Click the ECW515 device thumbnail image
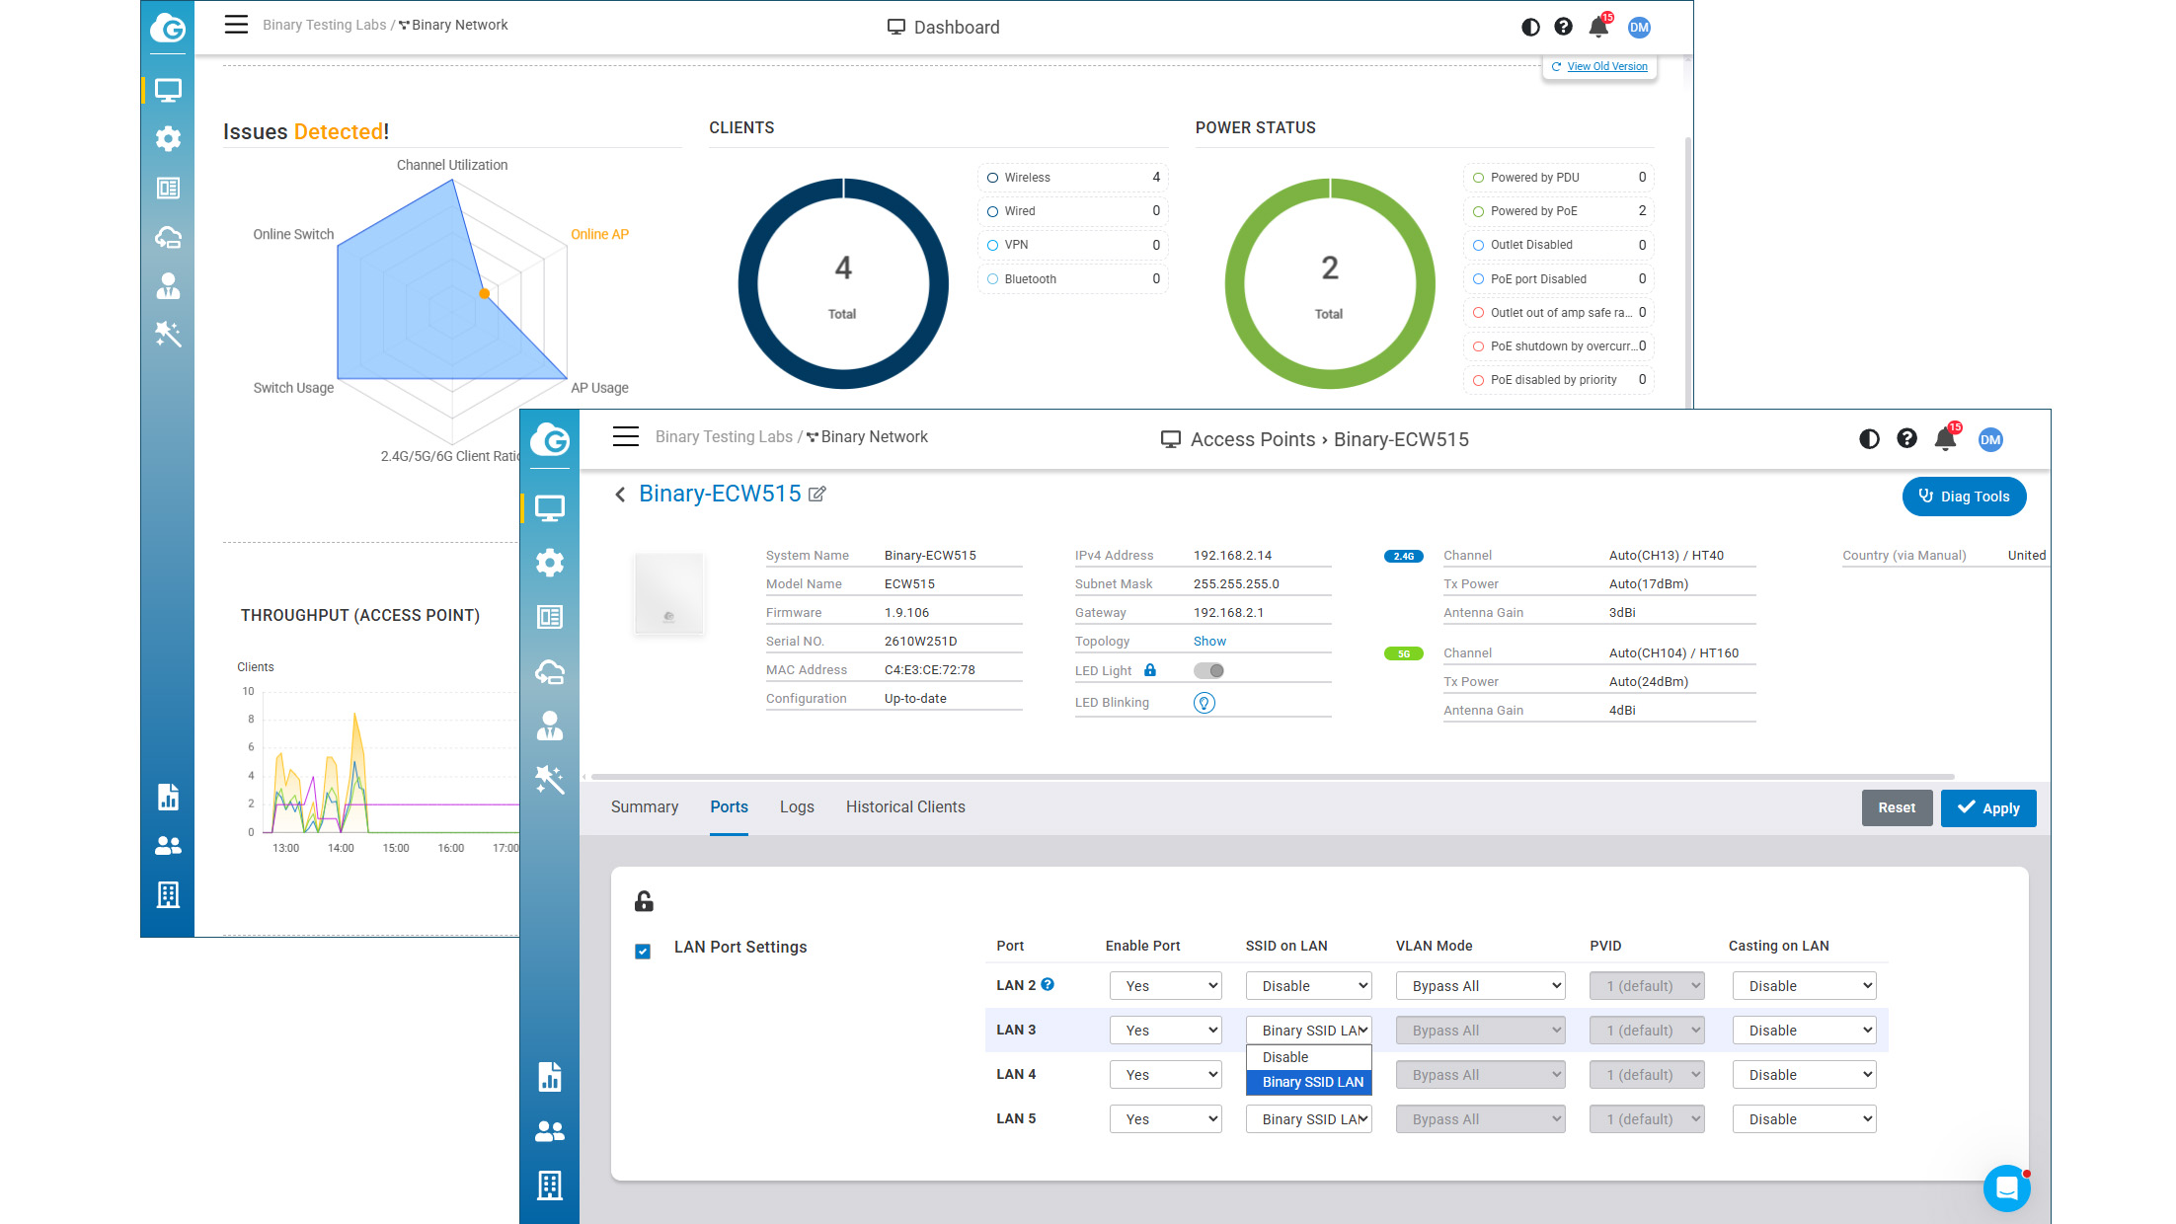 [669, 593]
